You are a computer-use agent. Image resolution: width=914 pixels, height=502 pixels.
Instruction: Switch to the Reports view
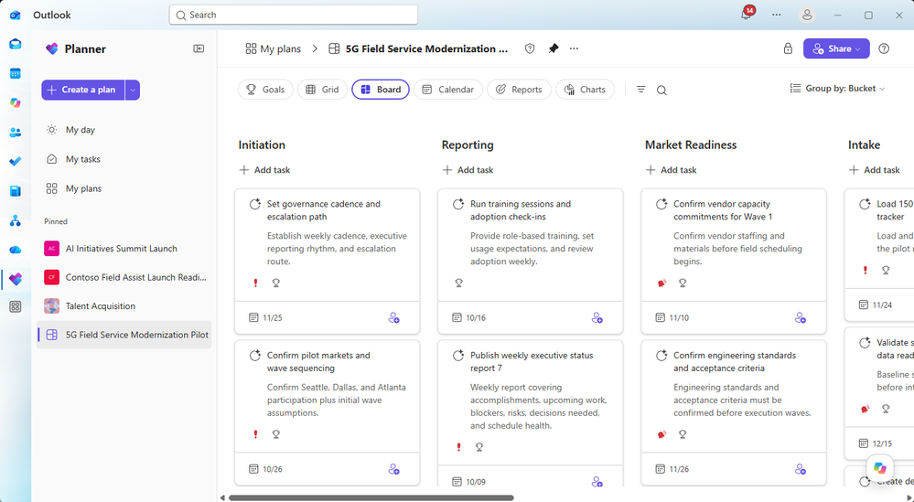(519, 90)
